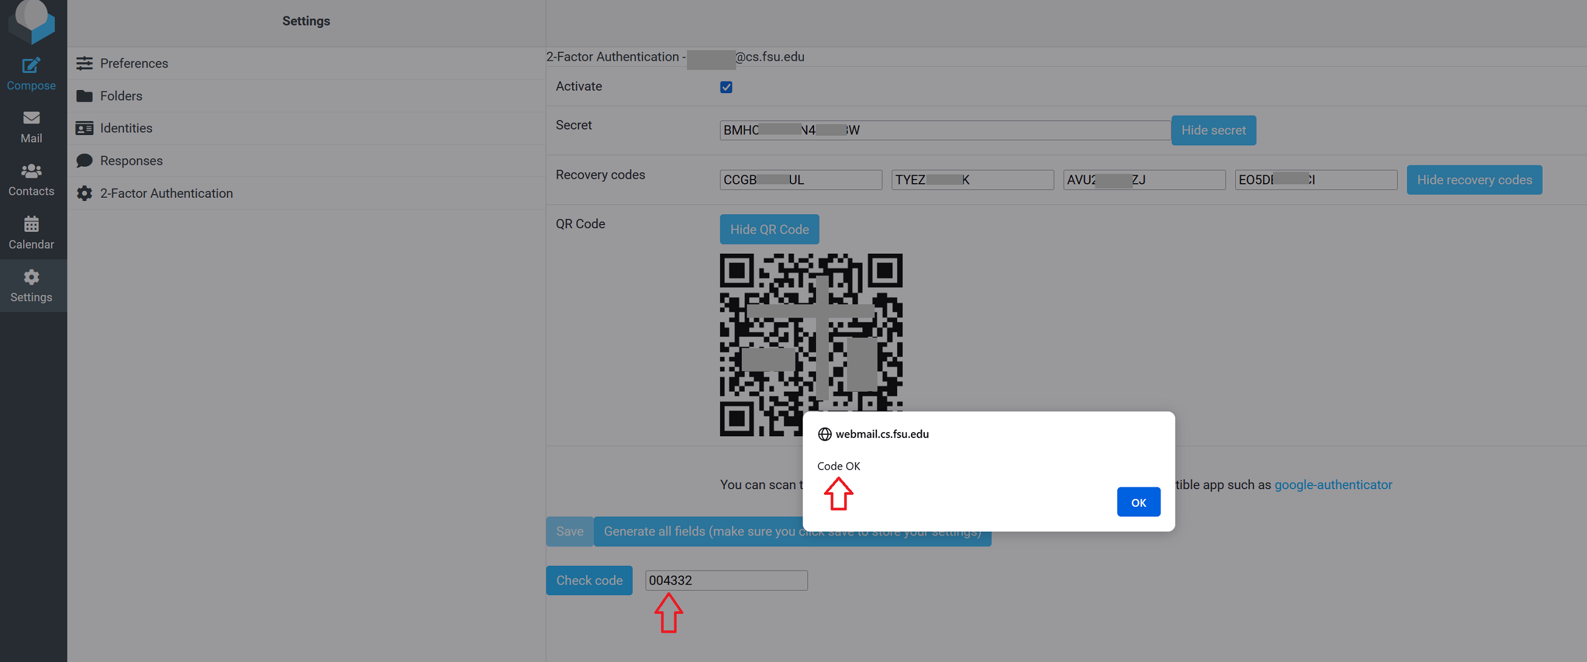
Task: Go to Mail in the sidebar
Action: 31,127
